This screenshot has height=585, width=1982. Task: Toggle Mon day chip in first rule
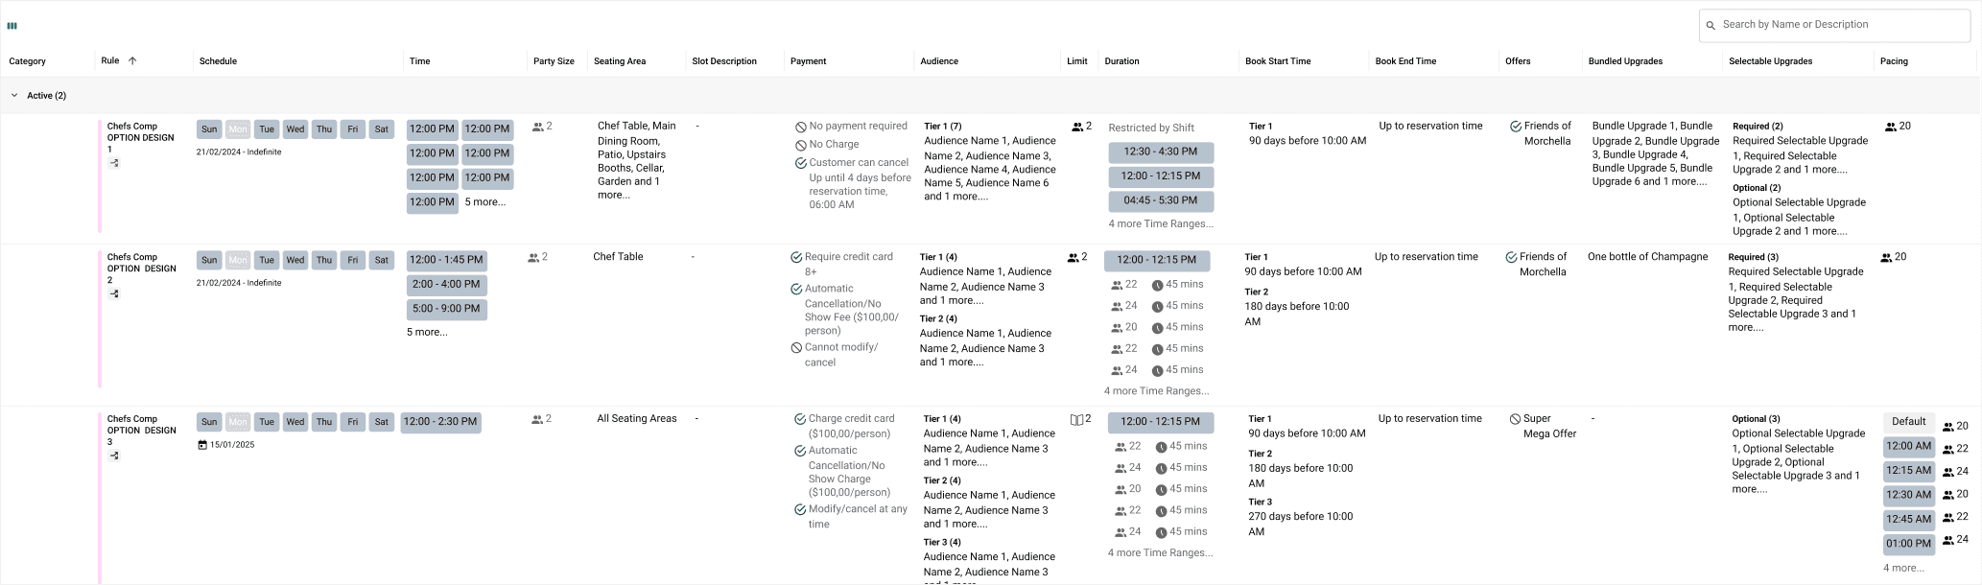coord(238,129)
